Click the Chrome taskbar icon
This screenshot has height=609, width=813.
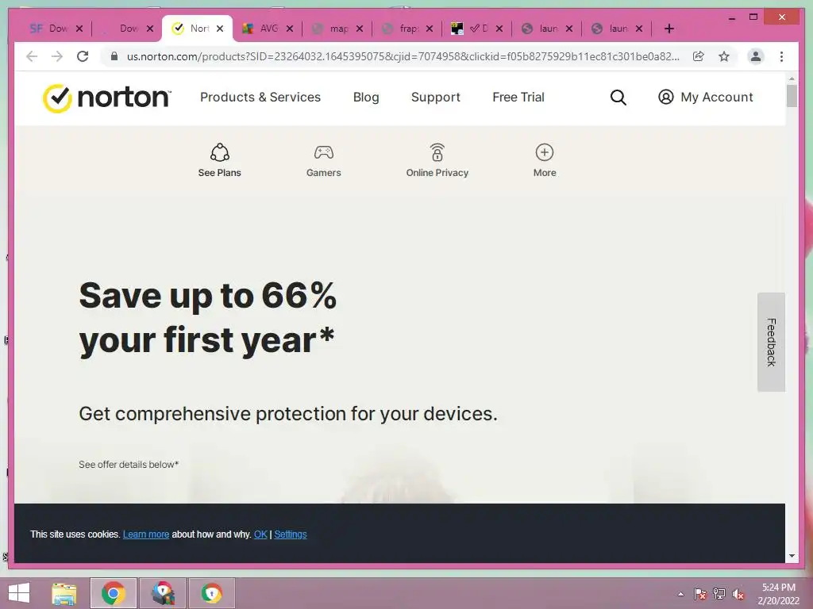pyautogui.click(x=114, y=593)
